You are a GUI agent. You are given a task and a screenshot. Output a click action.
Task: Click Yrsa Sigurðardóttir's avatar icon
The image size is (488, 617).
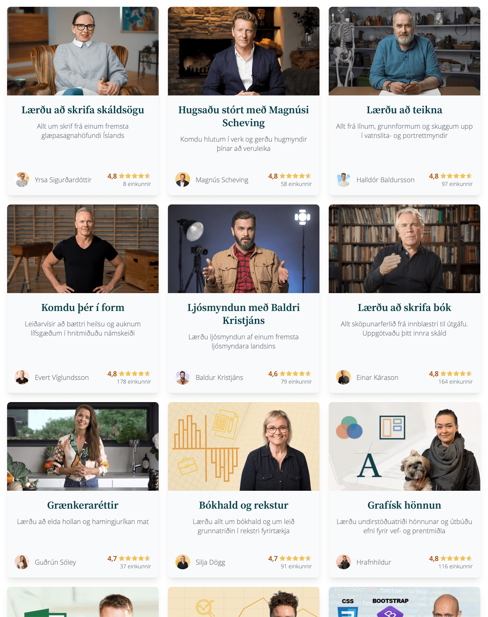coord(22,179)
